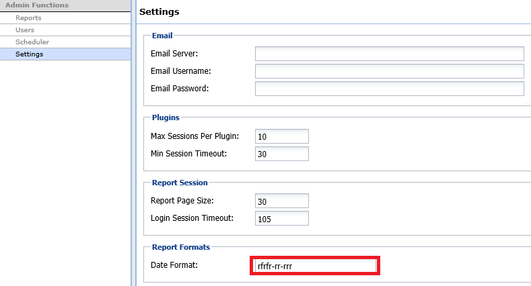Screen dimensions: 531x286
Task: Select Settings in the left sidebar
Action: pos(30,54)
